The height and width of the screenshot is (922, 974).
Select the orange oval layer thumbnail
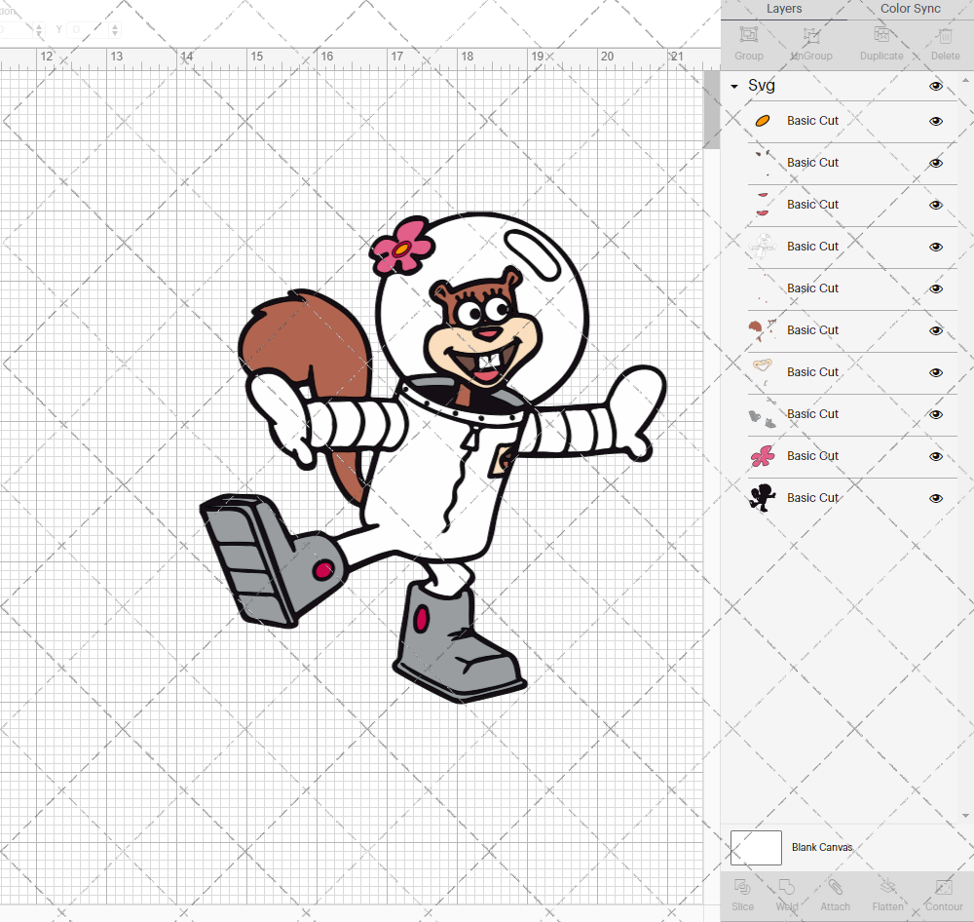click(x=763, y=121)
